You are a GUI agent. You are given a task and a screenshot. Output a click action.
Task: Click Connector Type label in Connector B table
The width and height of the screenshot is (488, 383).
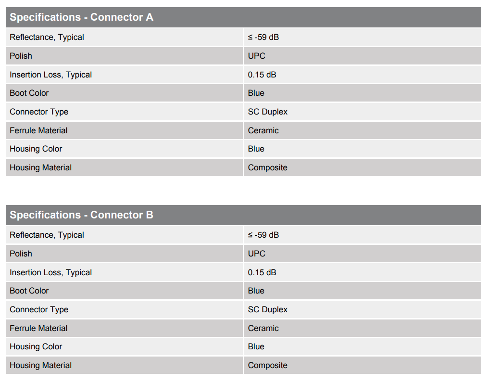click(39, 309)
